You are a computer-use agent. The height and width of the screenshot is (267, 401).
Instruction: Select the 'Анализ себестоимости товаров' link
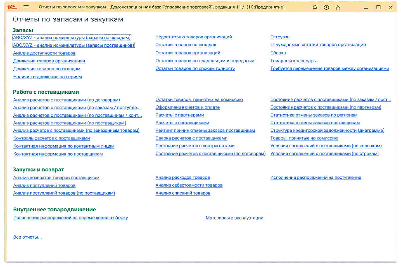[189, 185]
